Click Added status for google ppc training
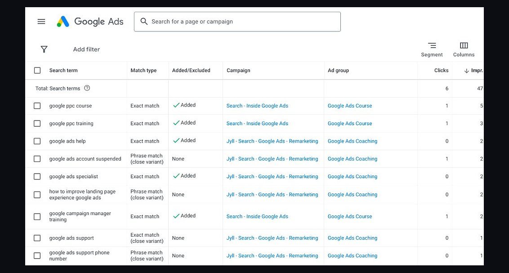The image size is (509, 273). coord(184,123)
